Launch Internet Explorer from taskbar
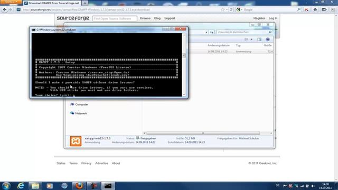This screenshot has width=338, height=190. 21,186
